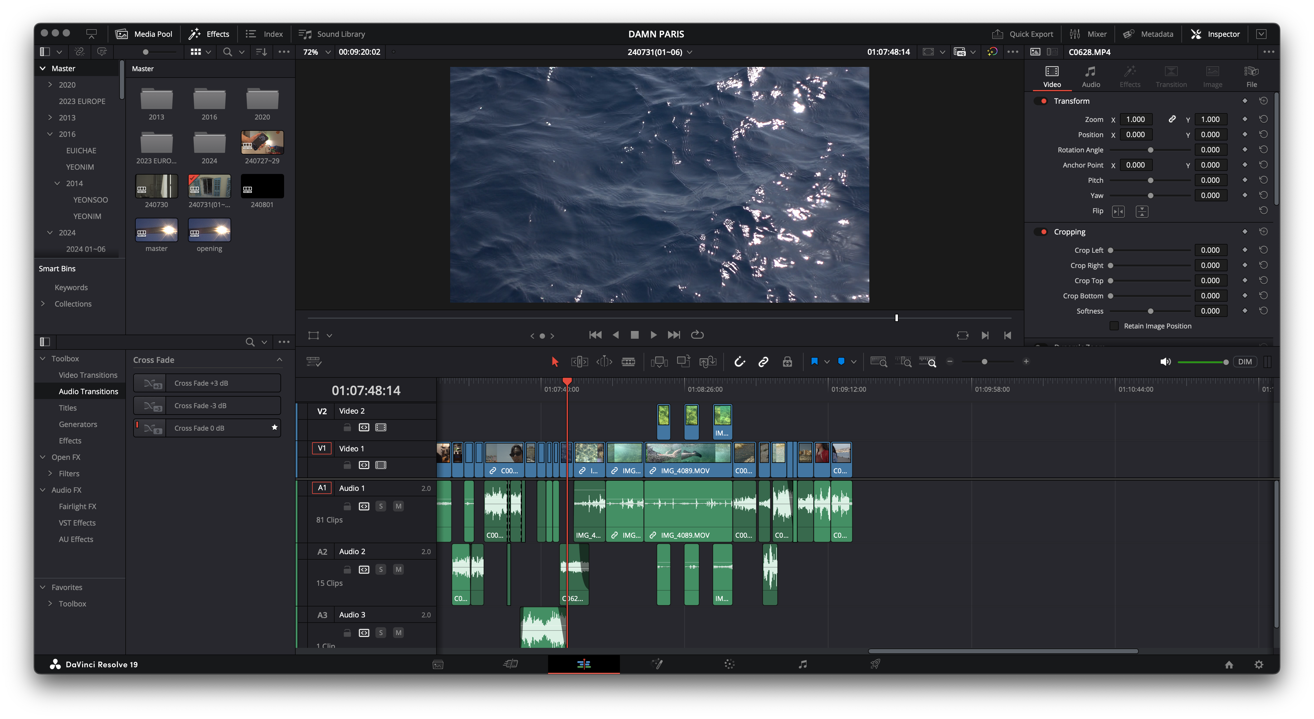This screenshot has height=719, width=1314.
Task: Click the Rotation Angle slider handle
Action: [1150, 150]
